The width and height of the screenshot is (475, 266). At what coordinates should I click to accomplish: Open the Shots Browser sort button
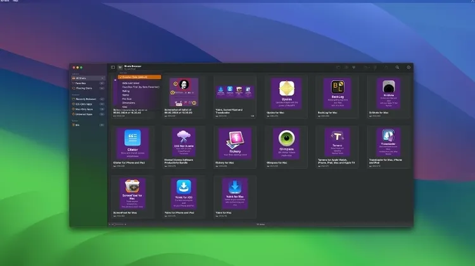pyautogui.click(x=120, y=67)
